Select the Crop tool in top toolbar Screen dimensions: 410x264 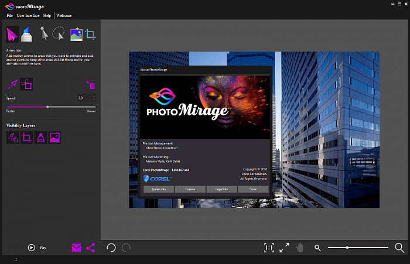pos(90,34)
